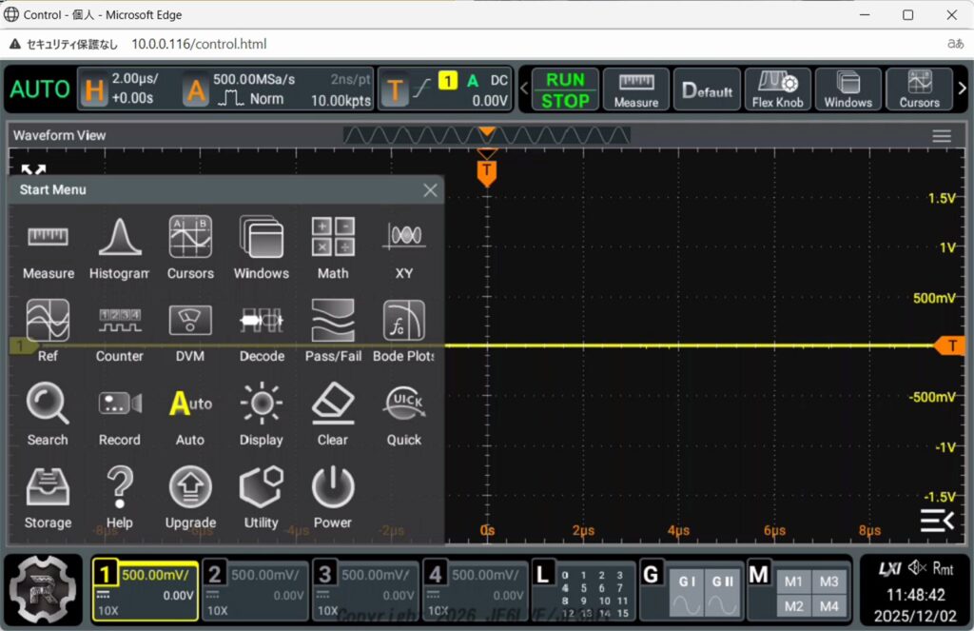The width and height of the screenshot is (974, 631).
Task: Launch the Math function icon
Action: click(333, 247)
